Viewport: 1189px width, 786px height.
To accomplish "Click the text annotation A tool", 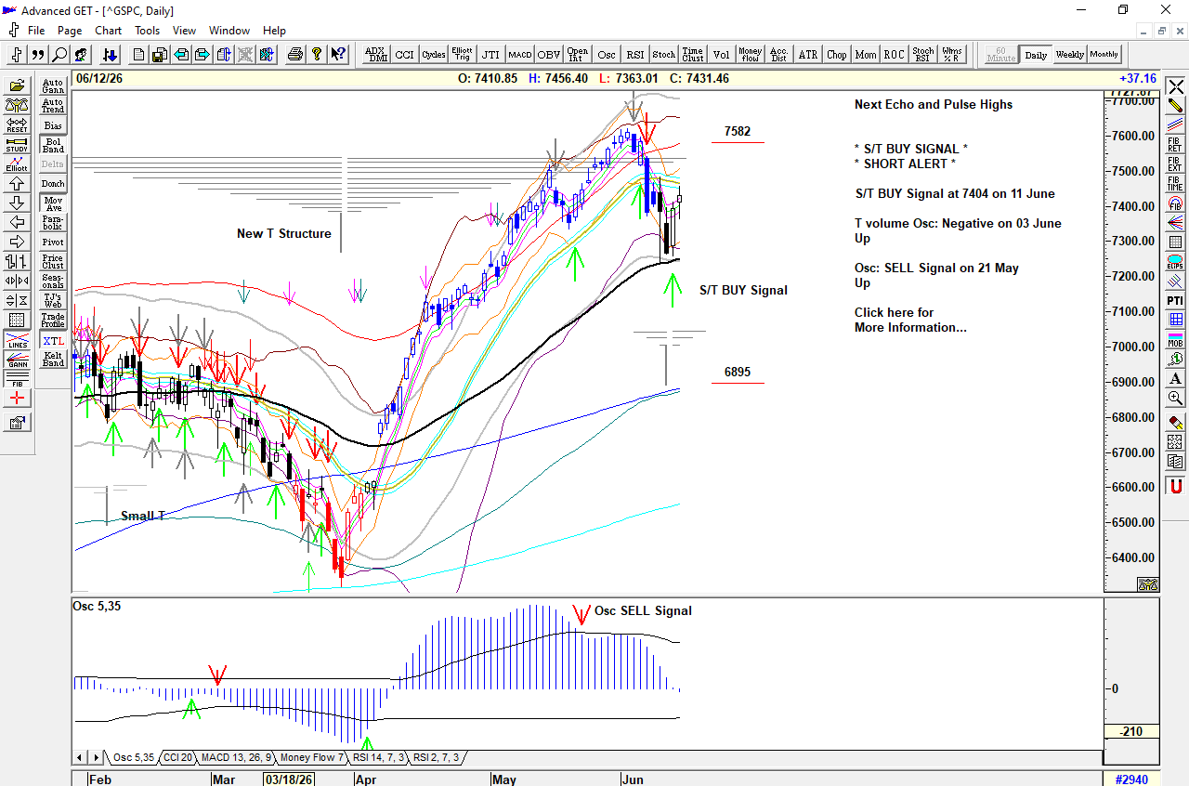I will click(1175, 379).
